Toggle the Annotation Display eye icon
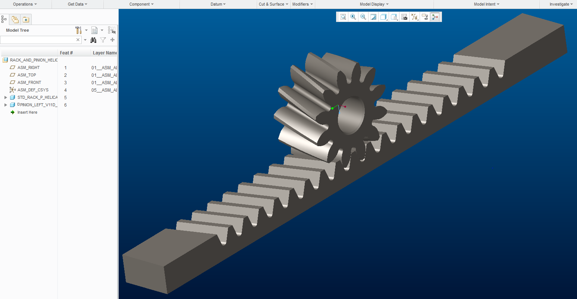 [x=424, y=17]
